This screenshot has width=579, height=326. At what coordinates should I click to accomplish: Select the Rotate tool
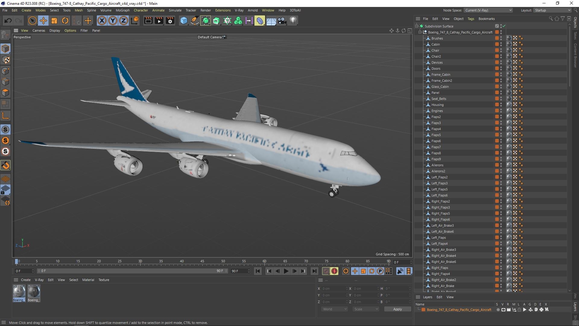tap(65, 21)
